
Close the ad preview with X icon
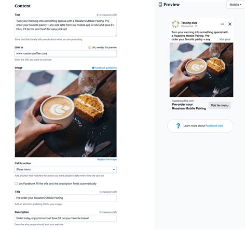230,24
